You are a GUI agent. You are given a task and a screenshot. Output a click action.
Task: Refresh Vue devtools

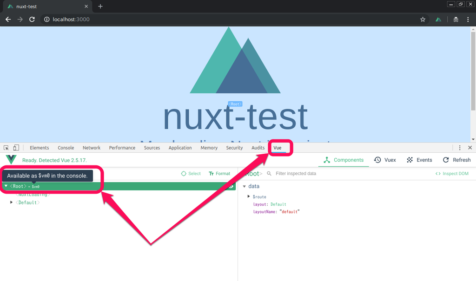click(x=456, y=160)
